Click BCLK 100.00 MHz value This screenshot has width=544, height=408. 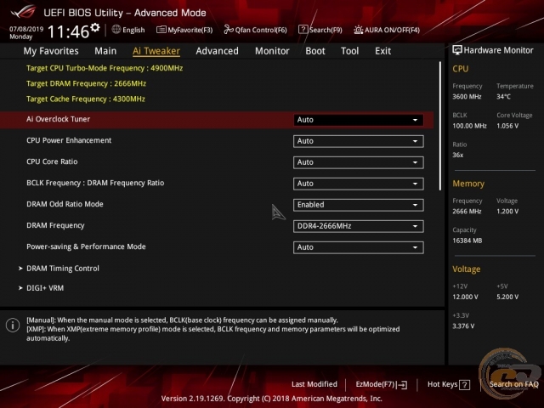(x=469, y=126)
